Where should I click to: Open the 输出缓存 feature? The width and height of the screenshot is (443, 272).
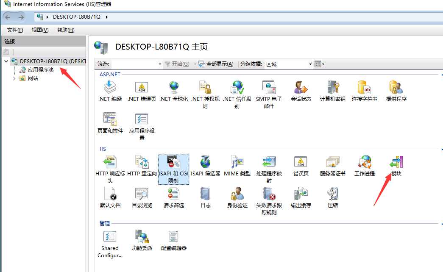301,198
